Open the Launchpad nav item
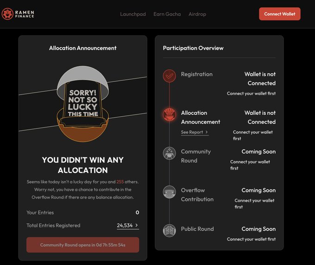 (x=133, y=14)
